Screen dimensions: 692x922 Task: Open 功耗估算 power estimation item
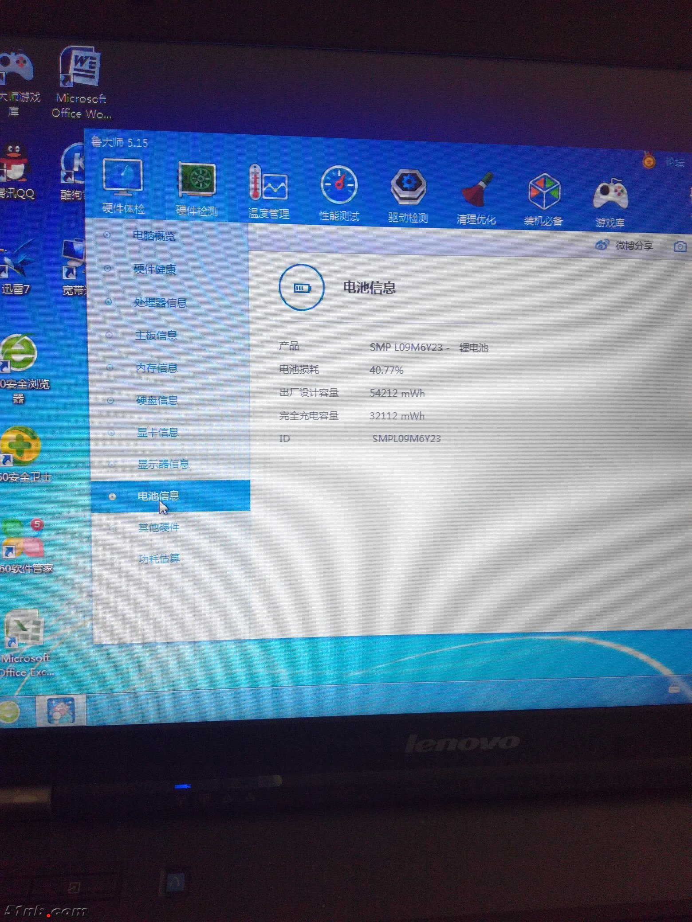159,559
